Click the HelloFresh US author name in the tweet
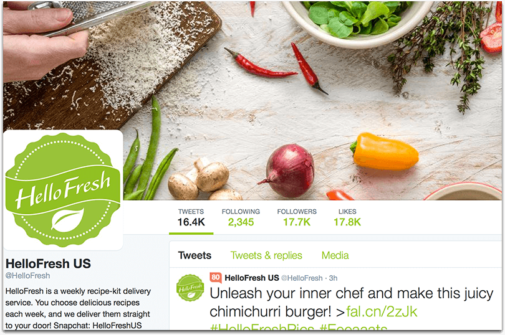505x335 pixels. pos(251,278)
